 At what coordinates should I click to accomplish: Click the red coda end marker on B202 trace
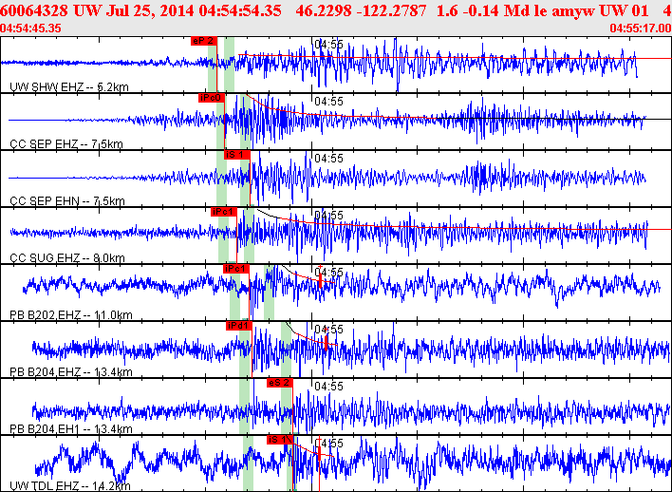click(x=320, y=280)
